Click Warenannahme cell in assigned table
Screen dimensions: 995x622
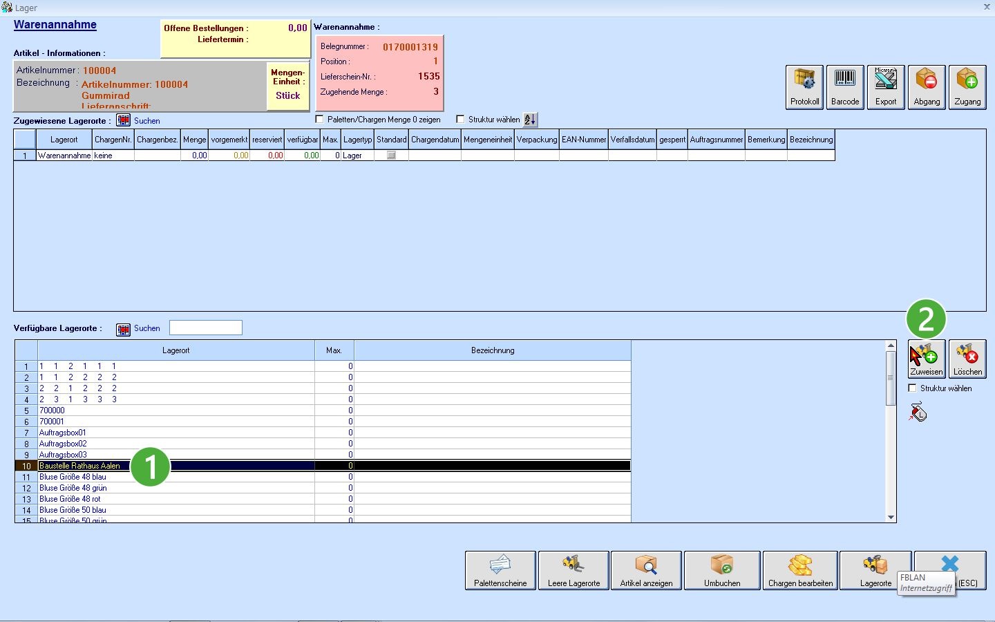tap(64, 155)
